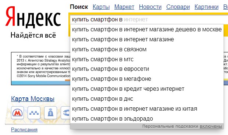This screenshot has width=228, height=135.
Task: Select suggestion 'купить смартфон в интернет магазине'
Action: pyautogui.click(x=147, y=39)
